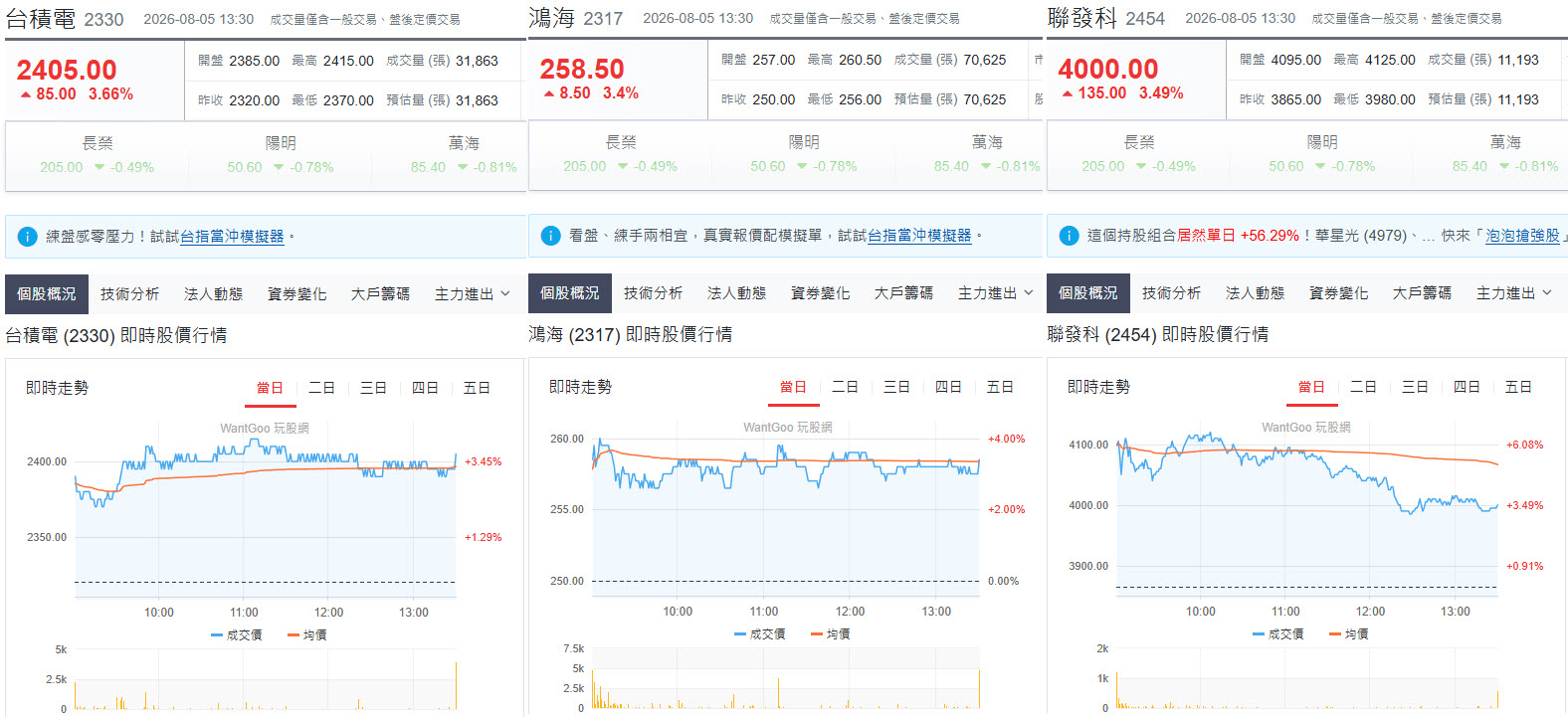Click 聯發科 昨收 value 3865.00
1568x717 pixels.
tap(1296, 99)
